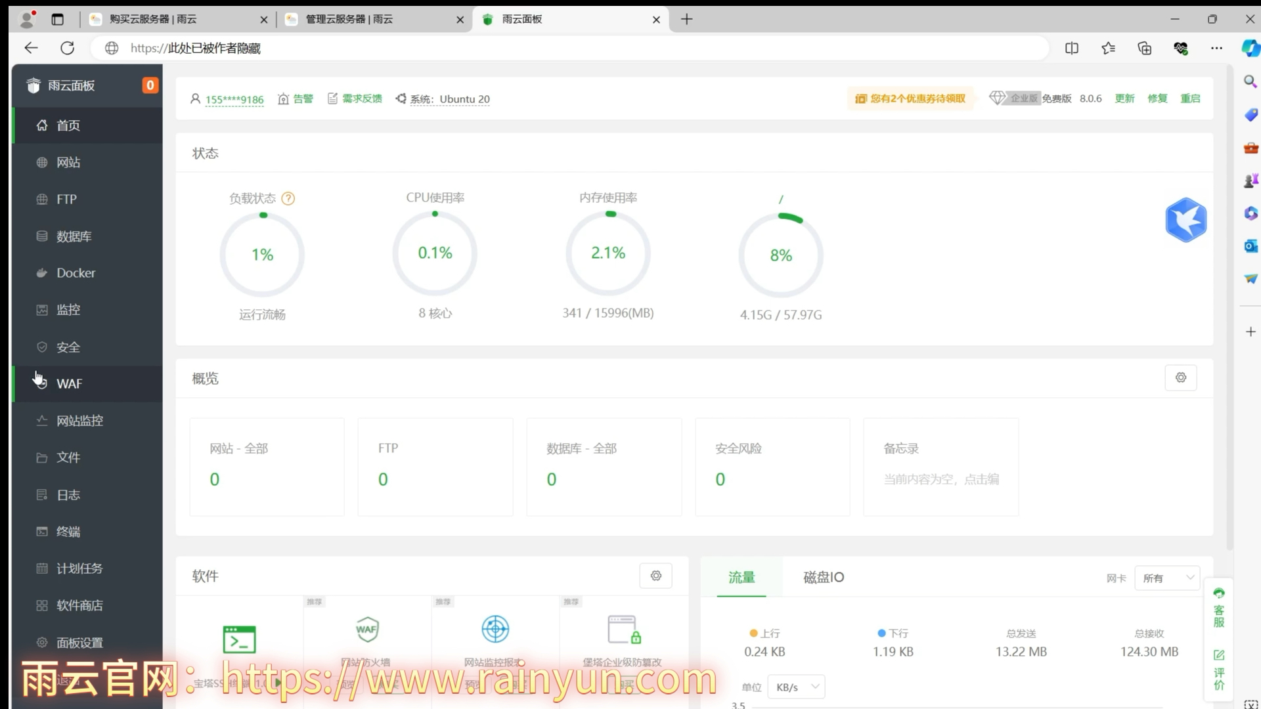Click the 2.1% memory usage gauge

(x=608, y=253)
